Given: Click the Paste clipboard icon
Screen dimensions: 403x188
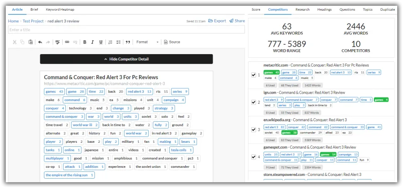Looking at the screenshot, I should click(x=30, y=42).
